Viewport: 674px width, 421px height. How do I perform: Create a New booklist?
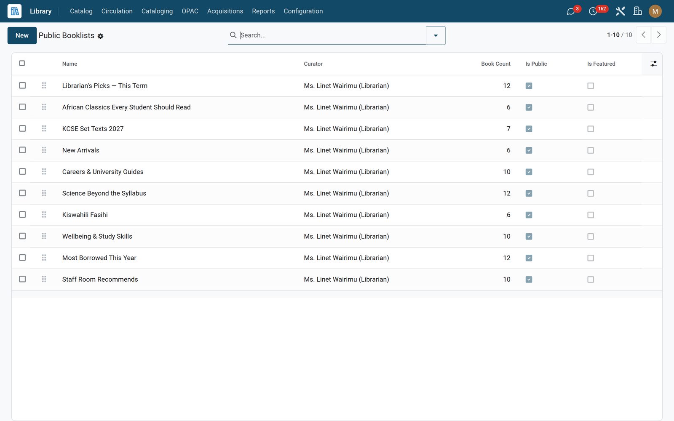coord(22,35)
